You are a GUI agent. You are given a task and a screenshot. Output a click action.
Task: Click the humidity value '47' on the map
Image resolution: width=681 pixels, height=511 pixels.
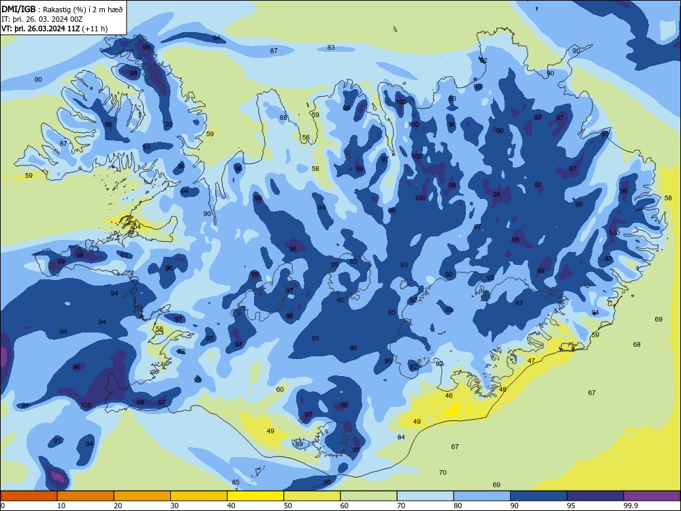531,360
